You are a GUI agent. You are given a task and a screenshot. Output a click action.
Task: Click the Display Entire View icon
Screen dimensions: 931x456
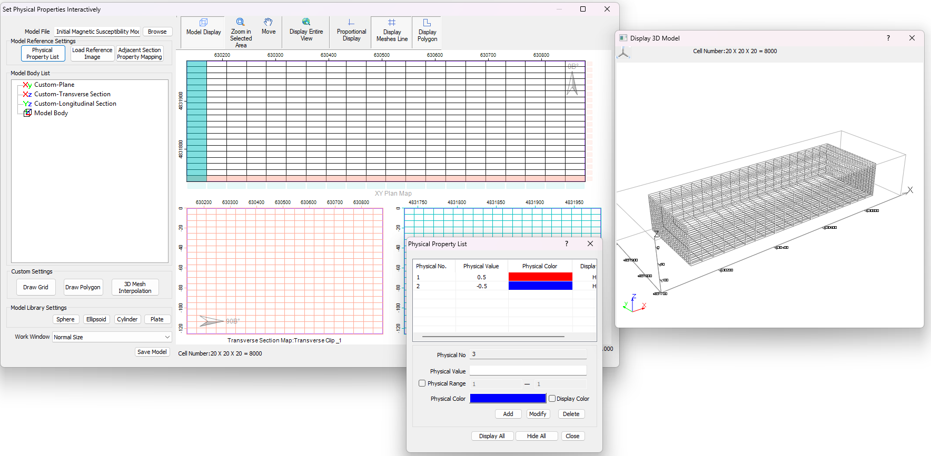point(306,29)
